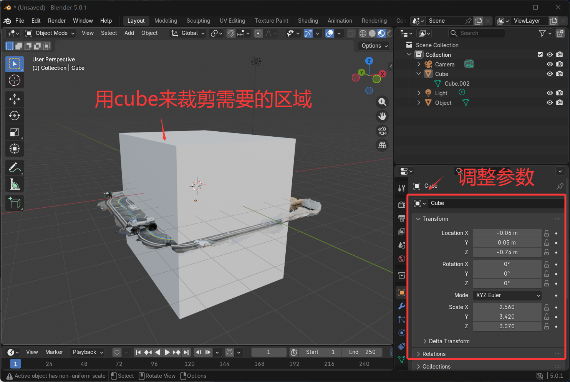Select the Rotate tool
This screenshot has width=570, height=382.
point(14,115)
